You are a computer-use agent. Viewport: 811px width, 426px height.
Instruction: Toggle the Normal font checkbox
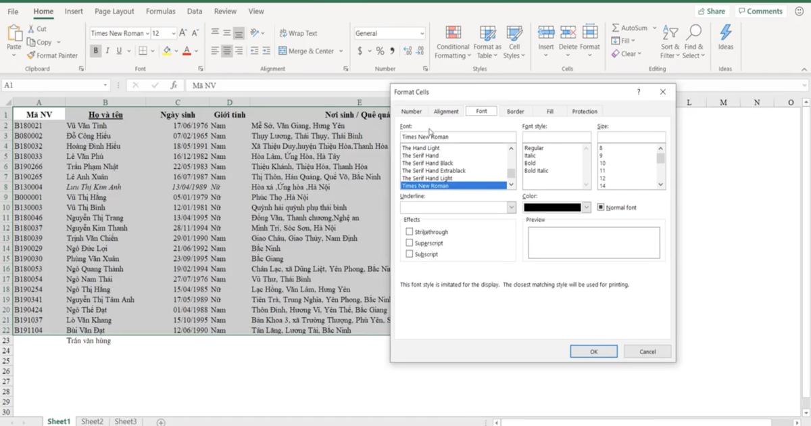[601, 208]
